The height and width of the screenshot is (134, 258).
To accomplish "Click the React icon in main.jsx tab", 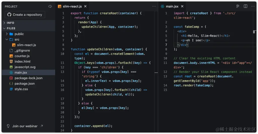I will pos(163,7).
